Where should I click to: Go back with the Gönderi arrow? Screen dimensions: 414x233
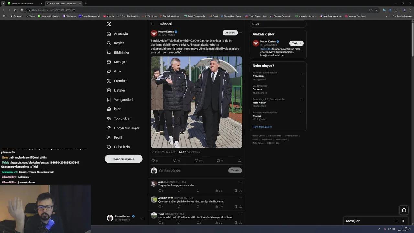(152, 24)
